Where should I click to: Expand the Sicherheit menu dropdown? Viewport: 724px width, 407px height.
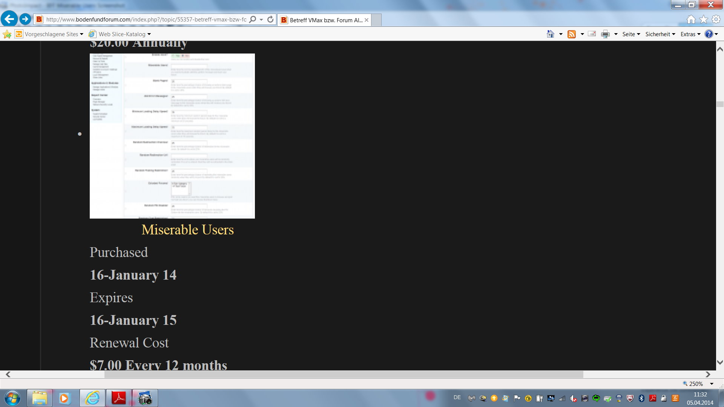pos(660,34)
